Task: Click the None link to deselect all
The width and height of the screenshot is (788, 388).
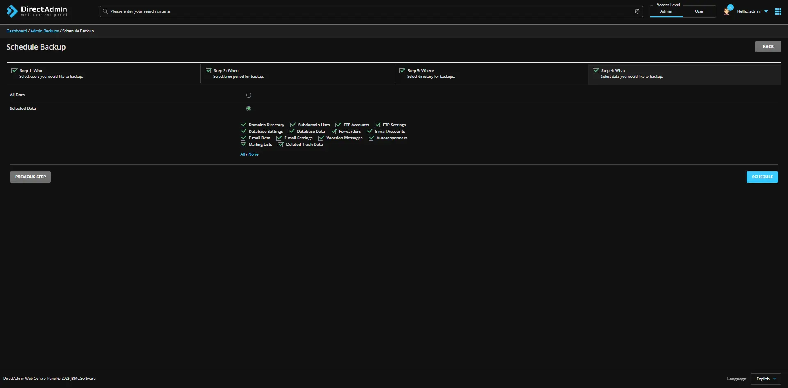Action: 253,154
